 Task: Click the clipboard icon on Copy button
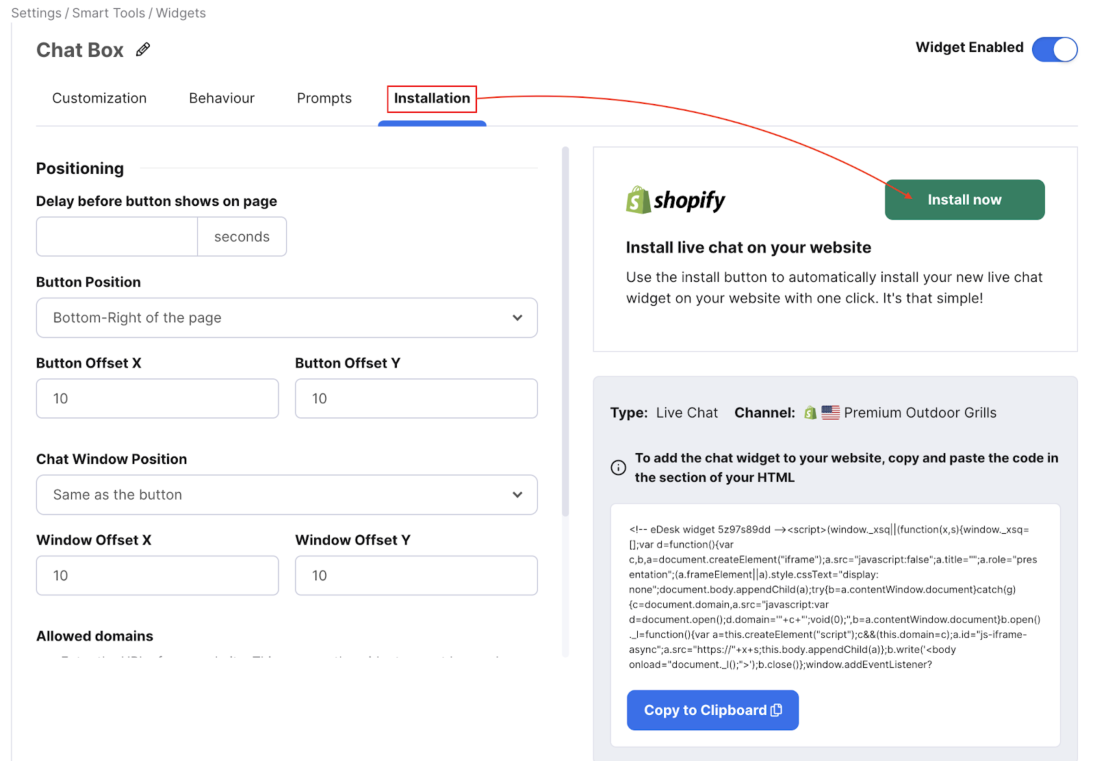tap(776, 710)
